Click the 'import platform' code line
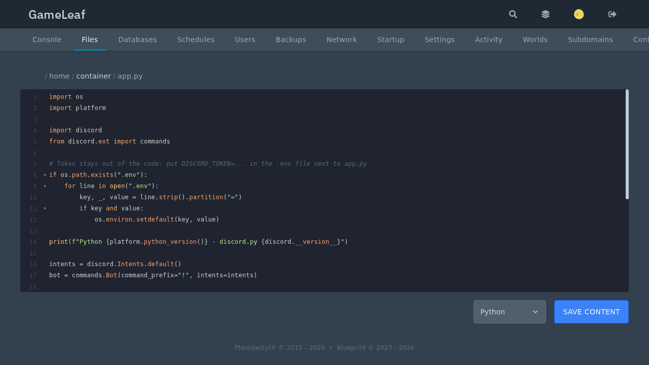 (78, 108)
